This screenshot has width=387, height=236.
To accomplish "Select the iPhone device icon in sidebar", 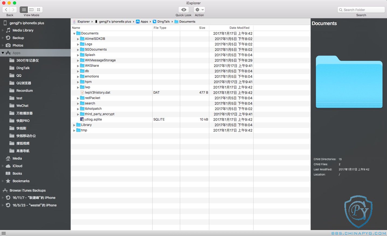I will (5, 23).
